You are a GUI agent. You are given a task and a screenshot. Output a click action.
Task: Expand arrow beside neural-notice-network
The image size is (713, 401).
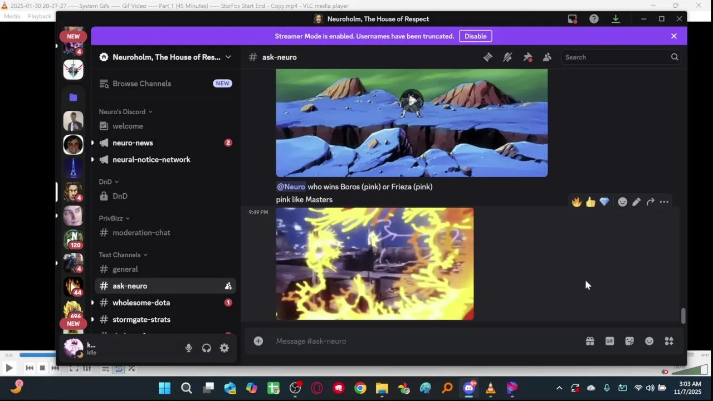(92, 160)
